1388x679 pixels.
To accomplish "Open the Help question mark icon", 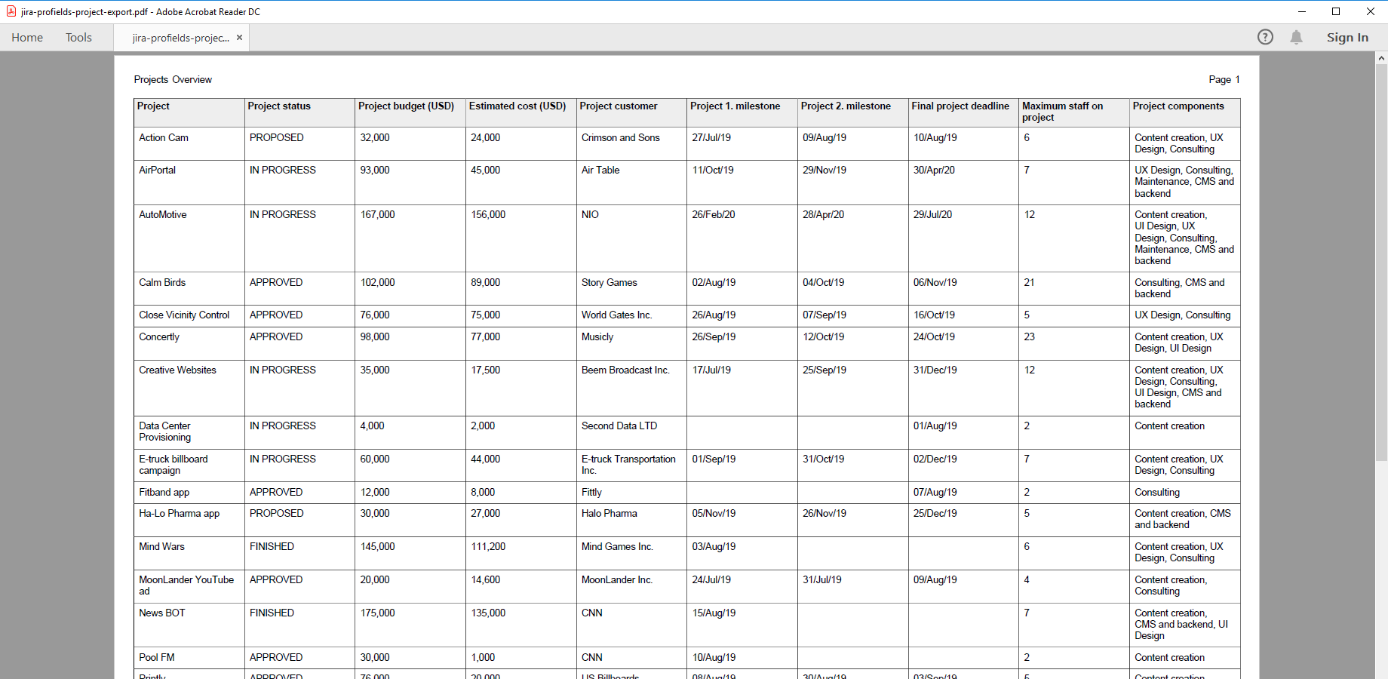I will [1265, 37].
